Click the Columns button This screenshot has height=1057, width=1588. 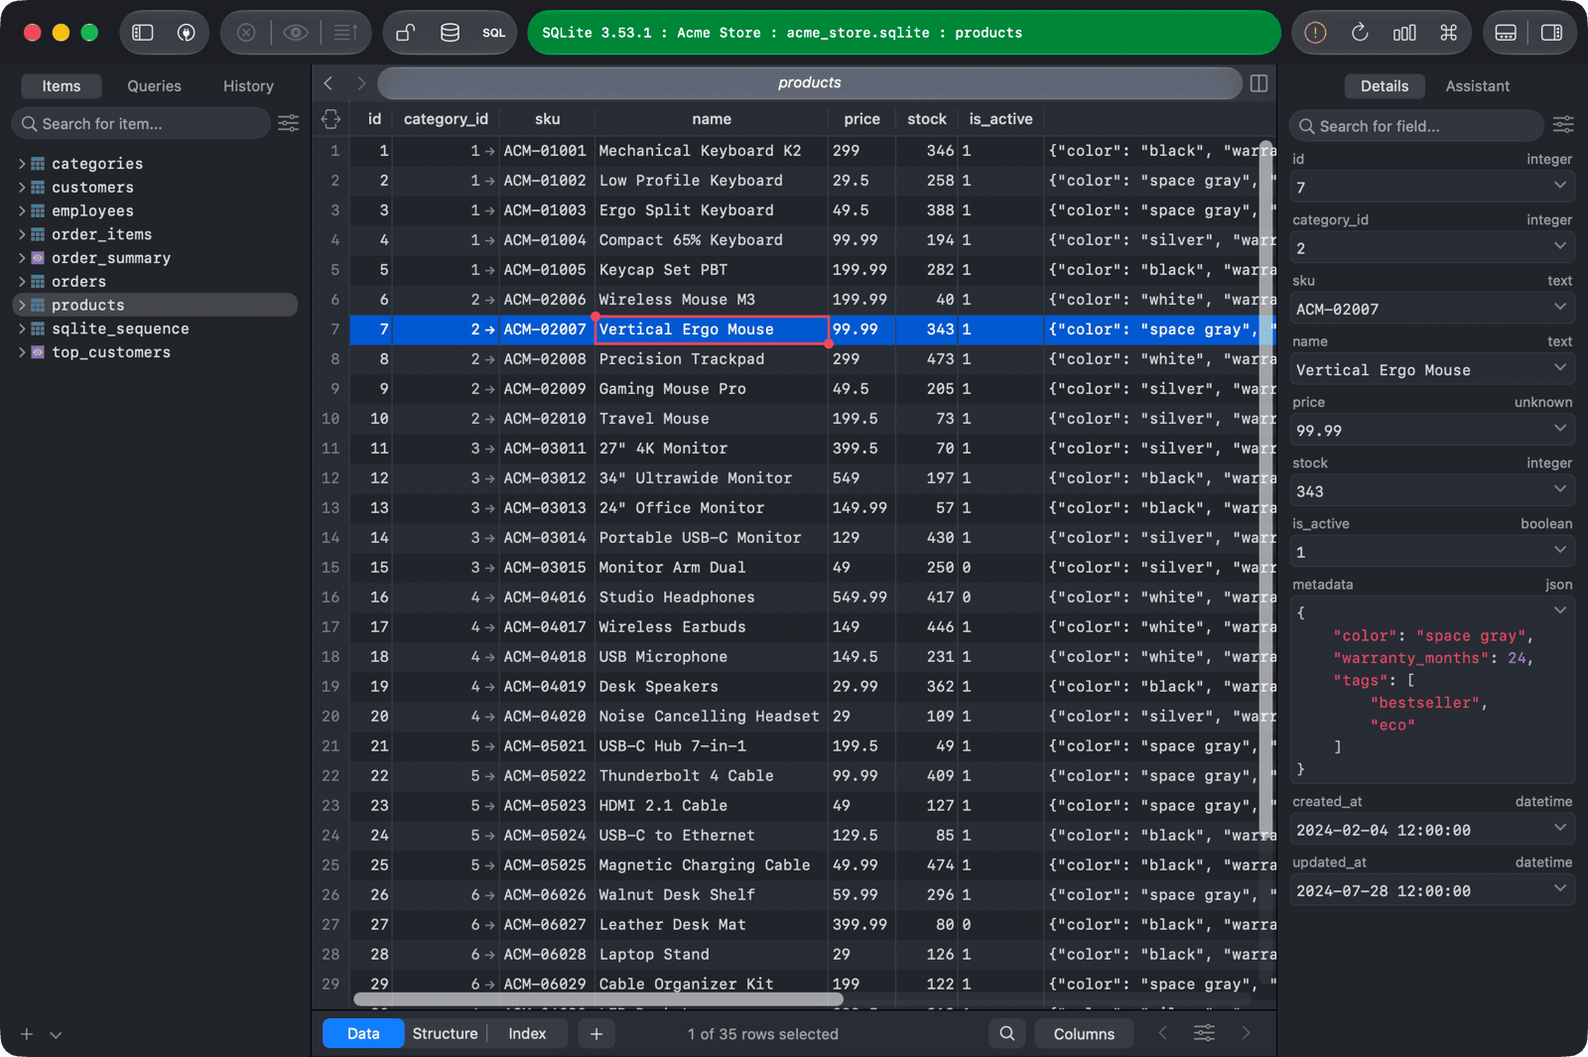pyautogui.click(x=1084, y=1033)
